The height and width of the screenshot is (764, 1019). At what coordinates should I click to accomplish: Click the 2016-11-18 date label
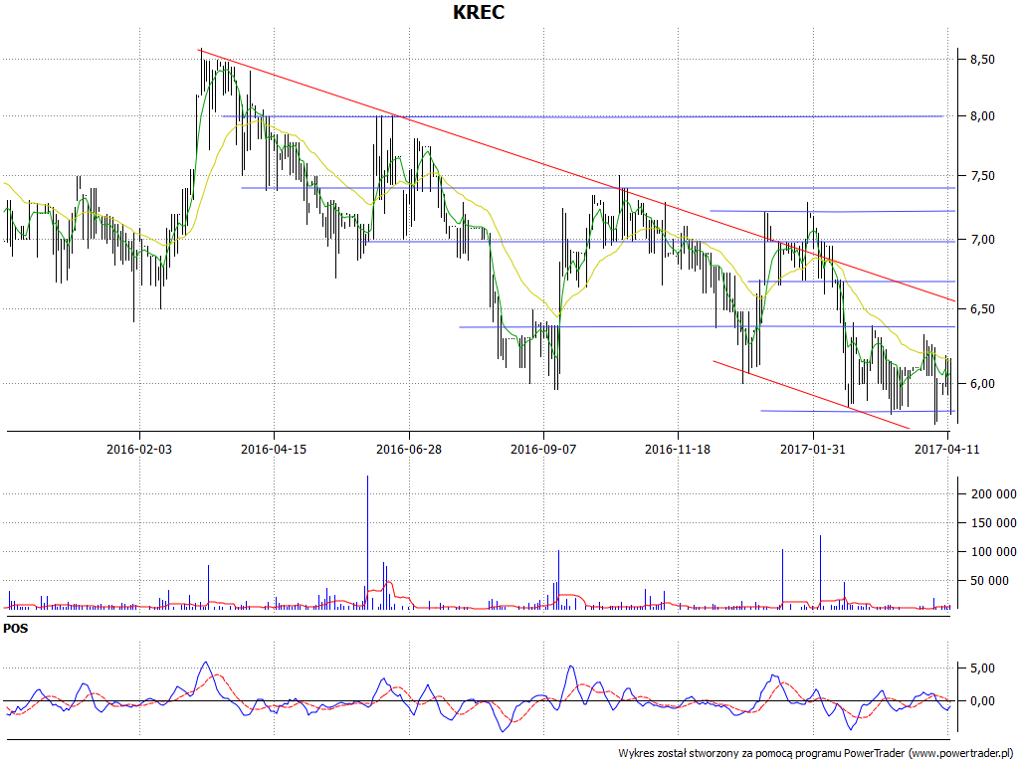678,449
